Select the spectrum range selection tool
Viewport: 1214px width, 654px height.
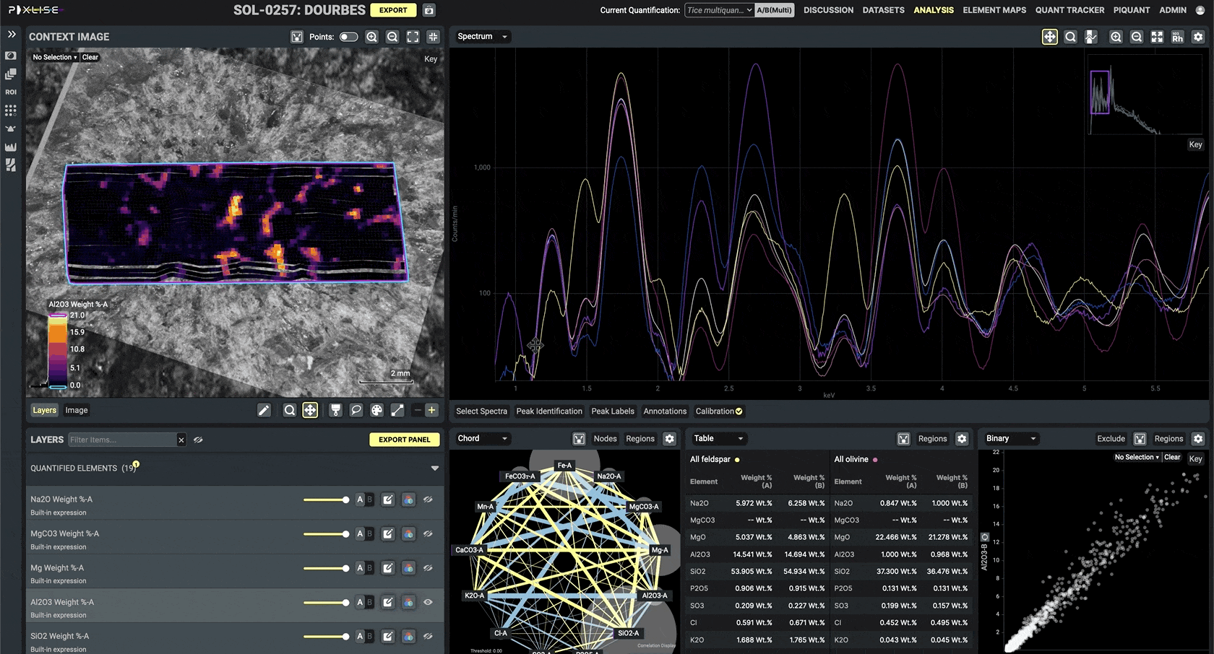pos(1091,37)
